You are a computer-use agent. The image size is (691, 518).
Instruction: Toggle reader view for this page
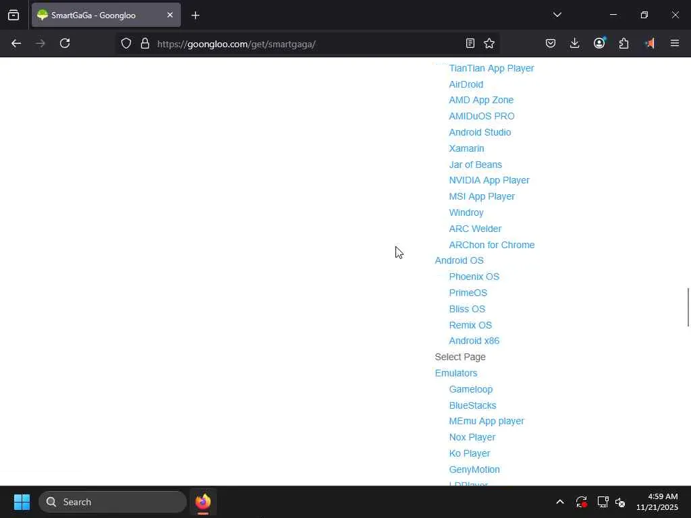point(470,43)
